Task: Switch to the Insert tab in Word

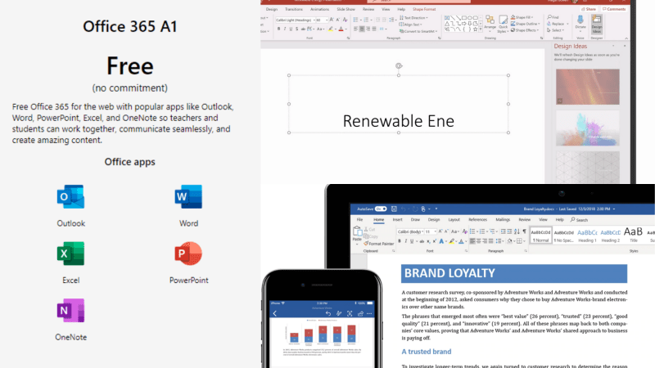Action: [x=397, y=220]
